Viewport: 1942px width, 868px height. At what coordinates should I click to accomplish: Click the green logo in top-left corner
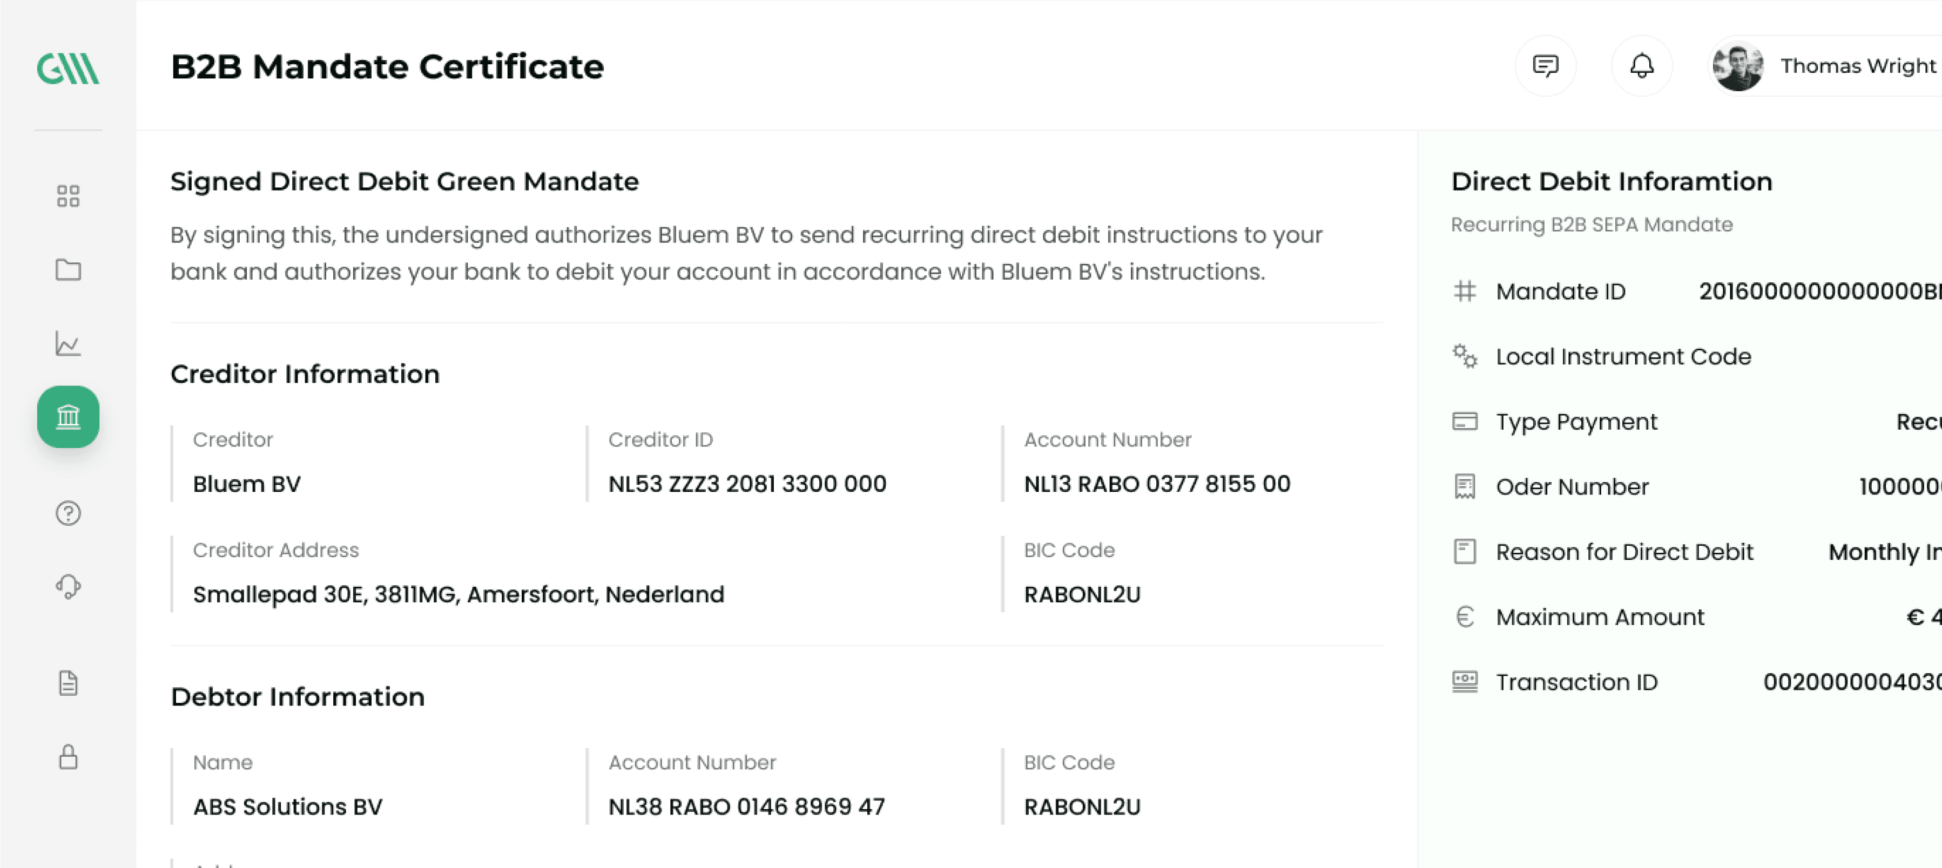(68, 69)
